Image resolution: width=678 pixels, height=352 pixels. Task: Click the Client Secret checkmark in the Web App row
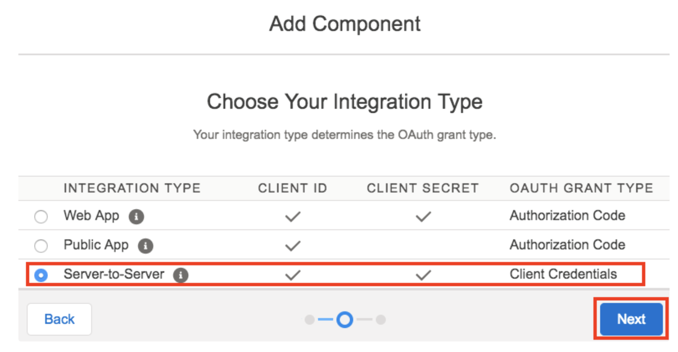pyautogui.click(x=423, y=217)
